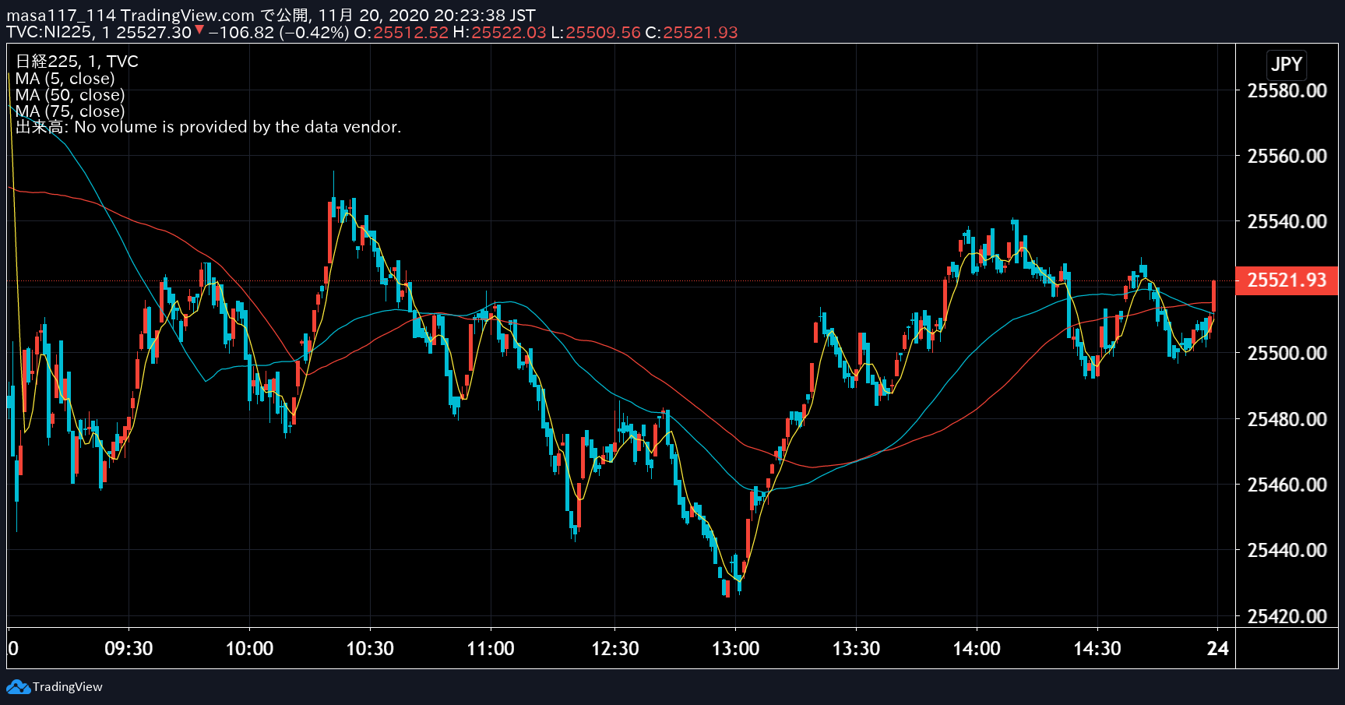Click the open value O:25512.52
Image resolution: width=1345 pixels, height=705 pixels.
click(x=401, y=33)
